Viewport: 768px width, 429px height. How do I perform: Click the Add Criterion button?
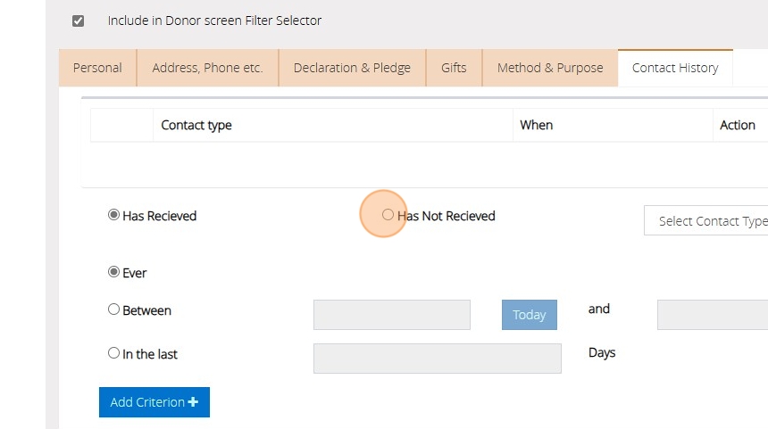(x=154, y=402)
